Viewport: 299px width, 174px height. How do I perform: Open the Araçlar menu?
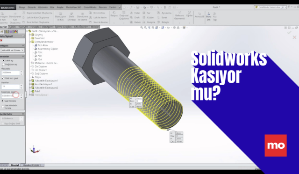coord(60,7)
